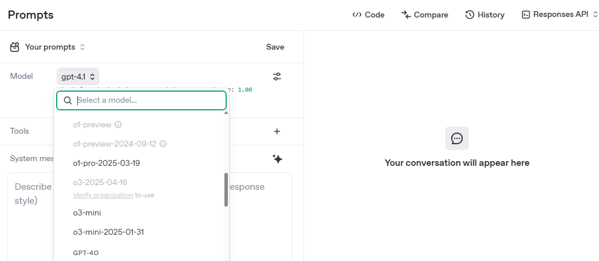This screenshot has width=599, height=261.
Task: Choose o1-pro-2025-03-19 from the list
Action: (x=106, y=163)
